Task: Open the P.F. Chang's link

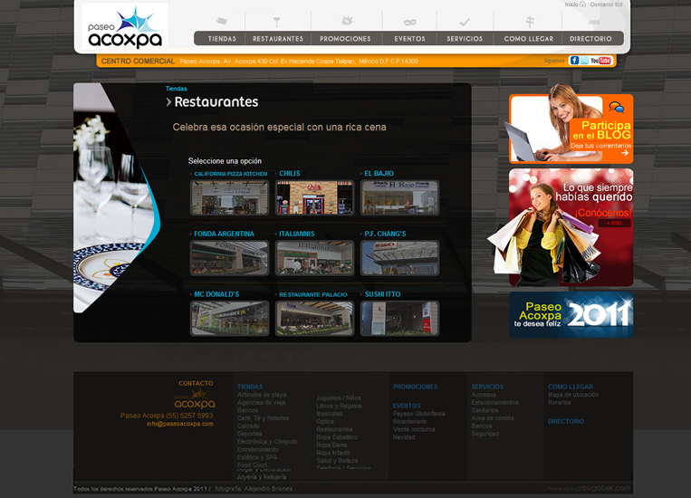Action: 385,234
